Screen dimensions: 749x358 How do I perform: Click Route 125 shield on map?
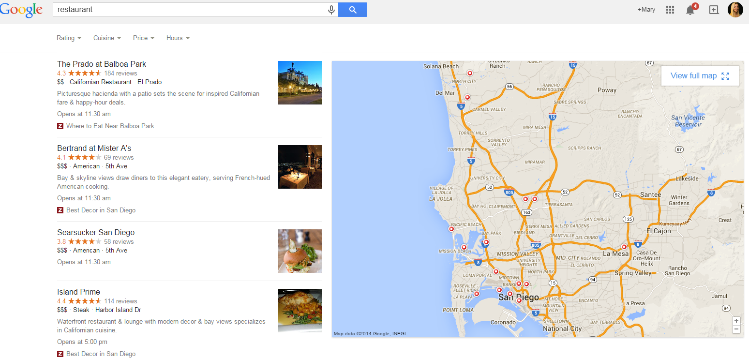[x=628, y=219]
